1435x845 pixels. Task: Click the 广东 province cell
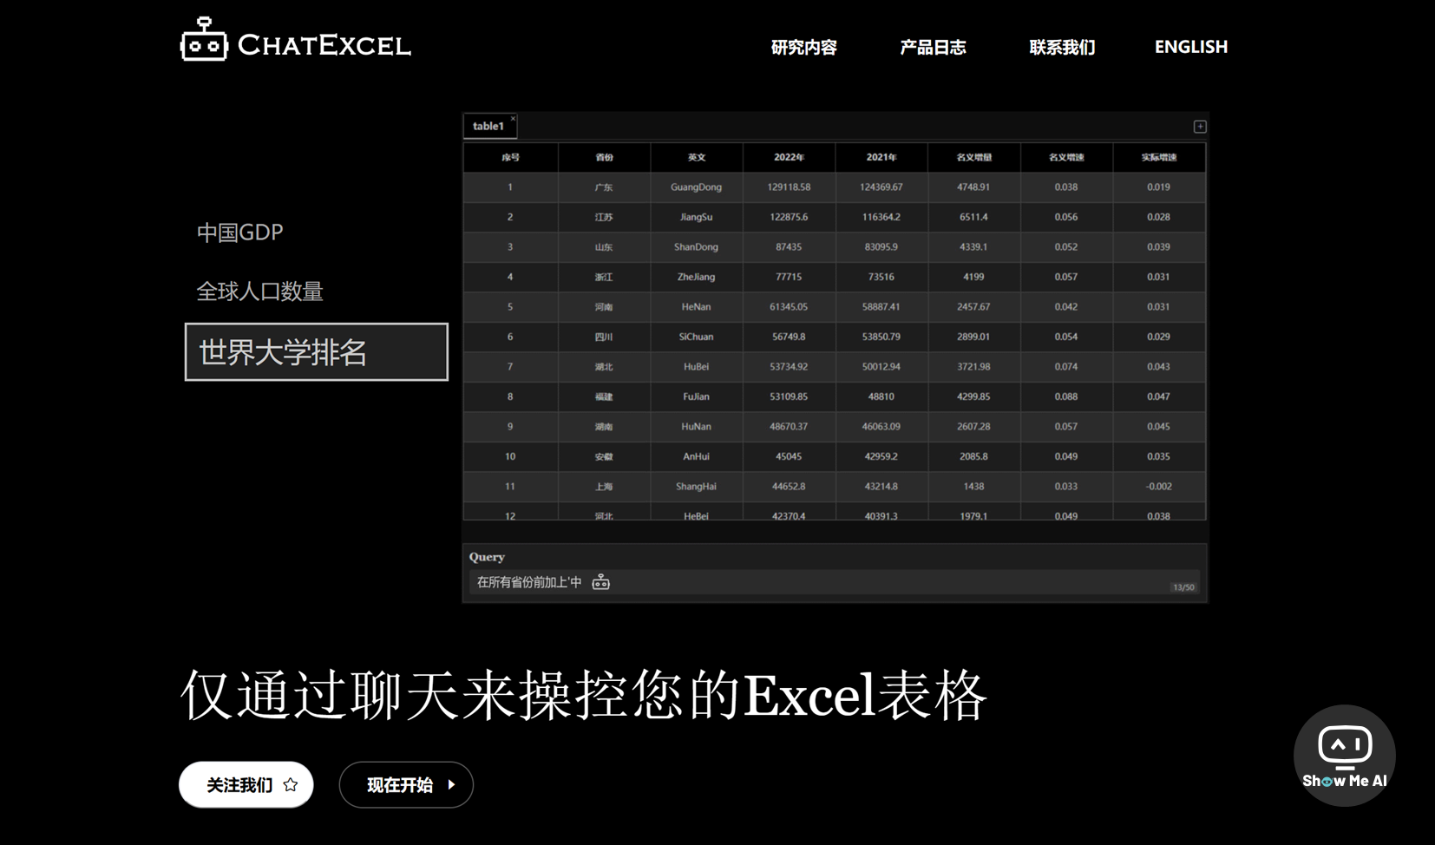click(604, 187)
